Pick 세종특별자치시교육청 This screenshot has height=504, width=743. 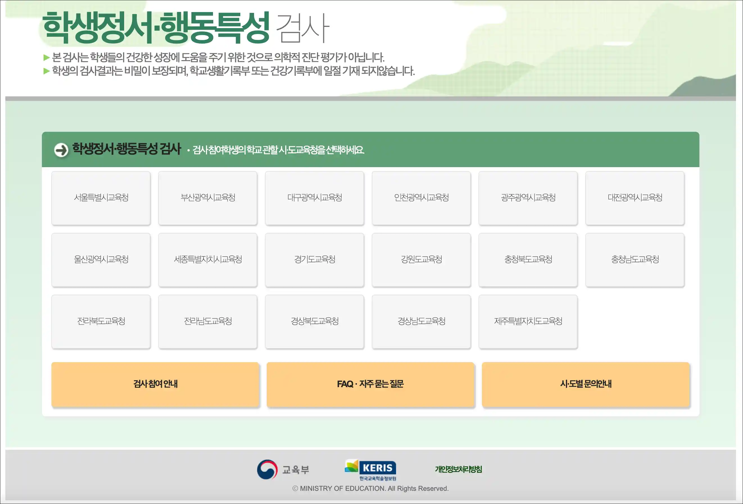pos(208,260)
